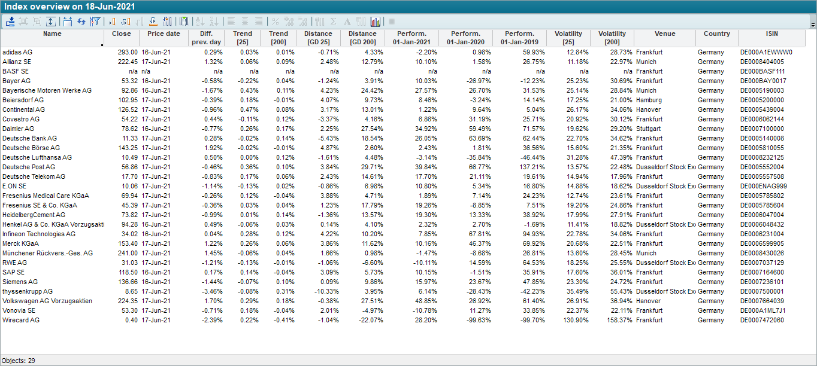Click the export table icon in toolbar

10,22
